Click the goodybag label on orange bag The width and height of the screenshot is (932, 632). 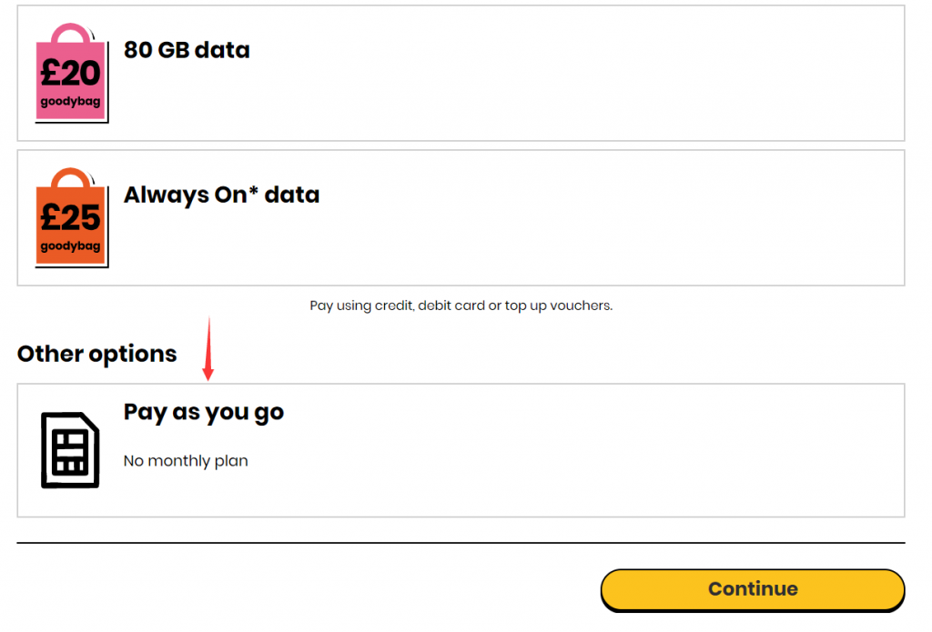[70, 246]
